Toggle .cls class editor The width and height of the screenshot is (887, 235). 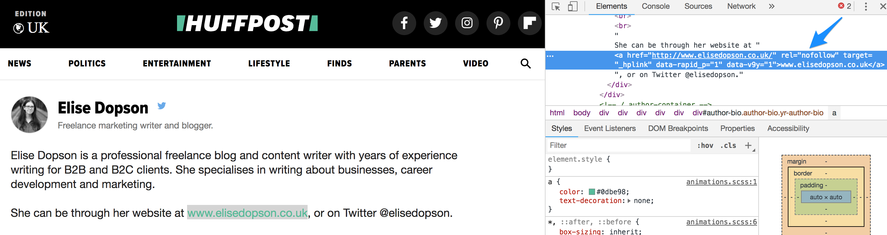[728, 146]
